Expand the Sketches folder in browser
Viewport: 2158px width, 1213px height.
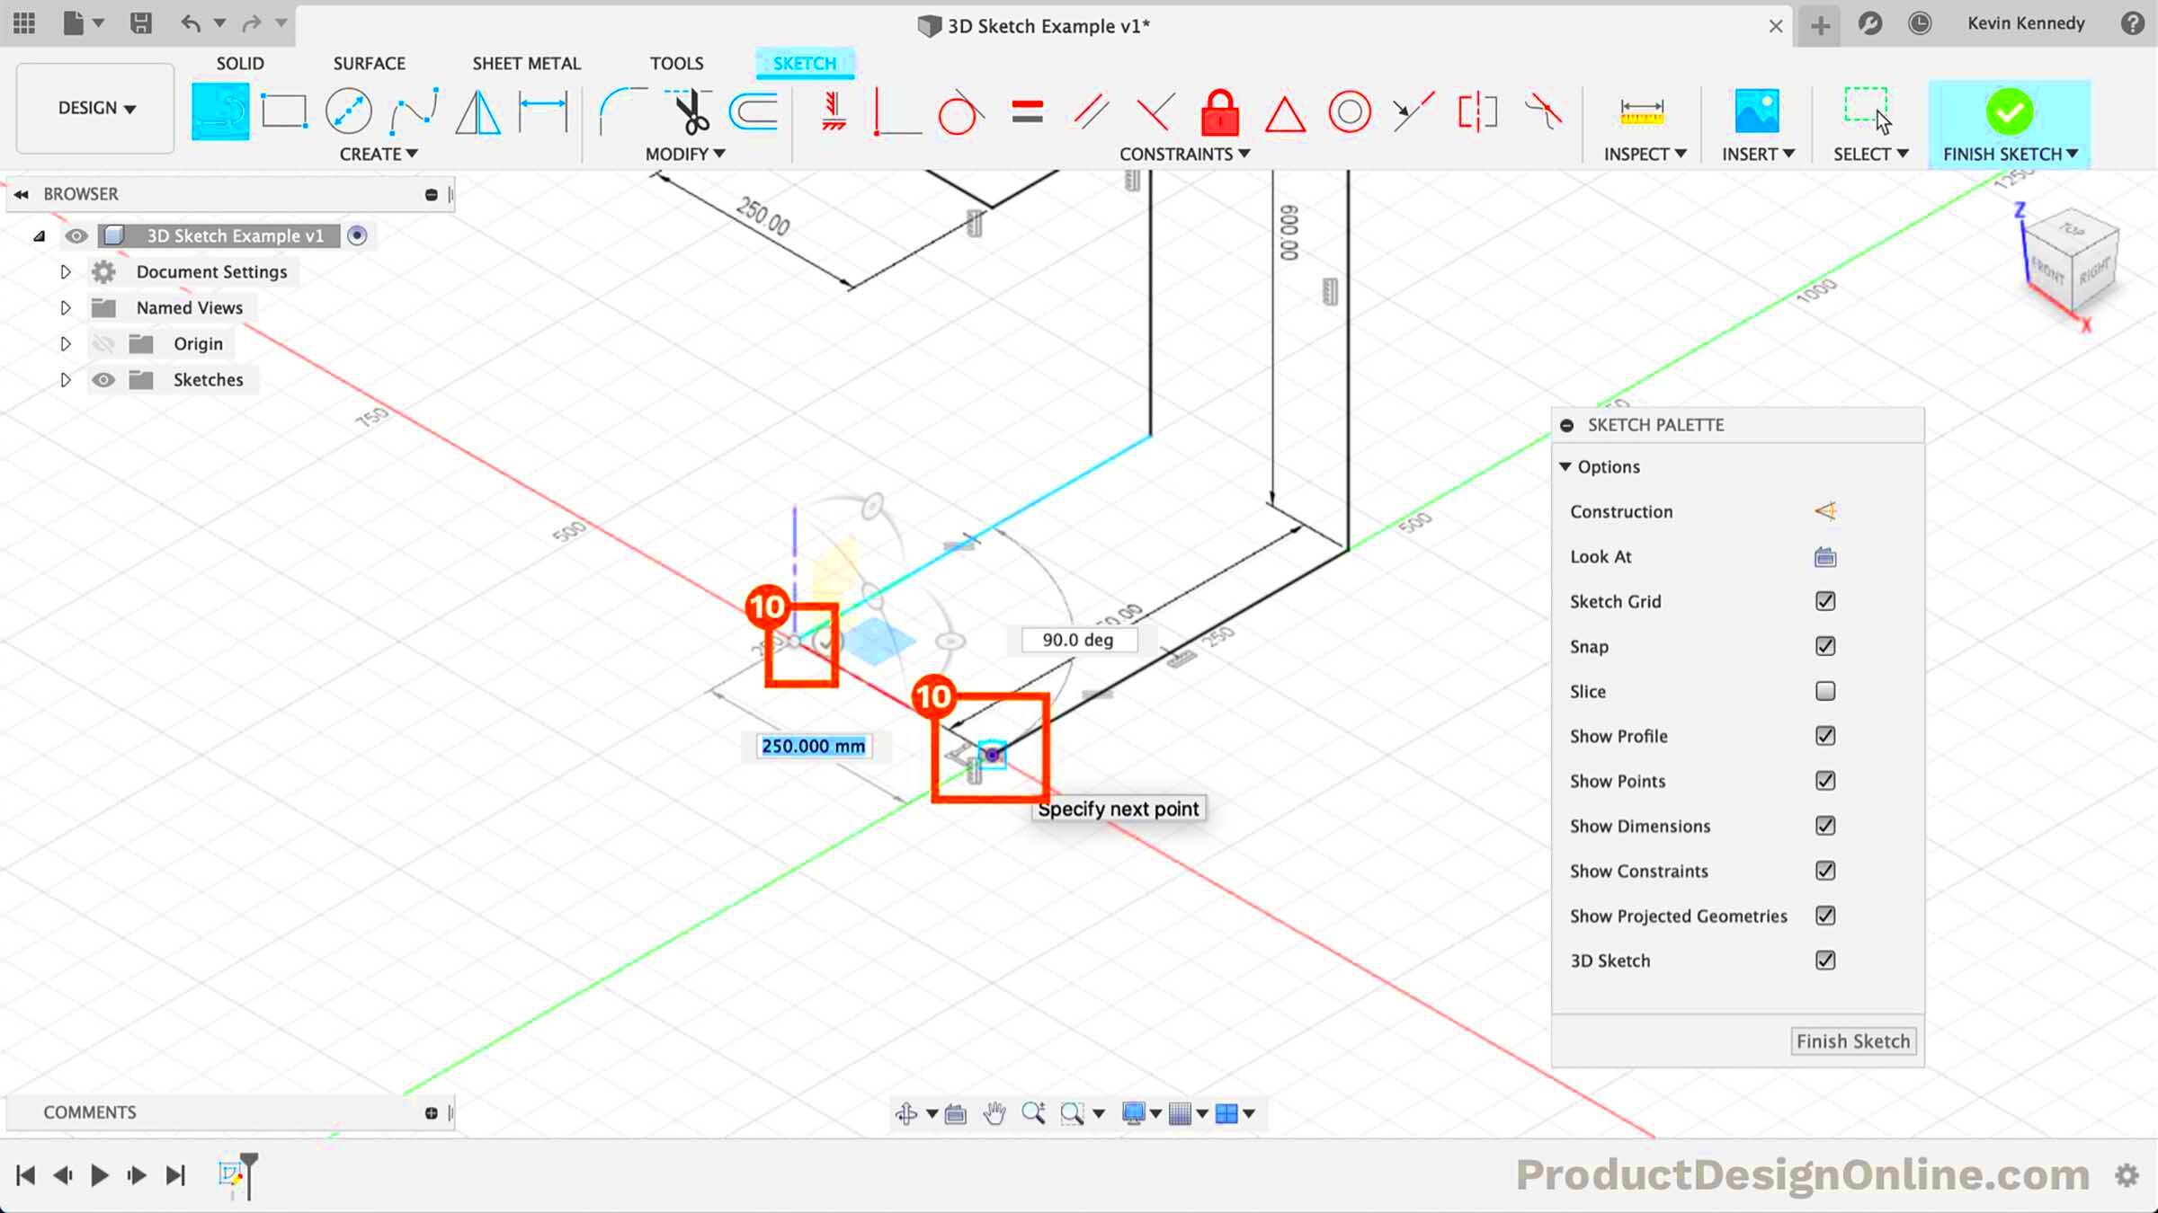[x=66, y=379]
